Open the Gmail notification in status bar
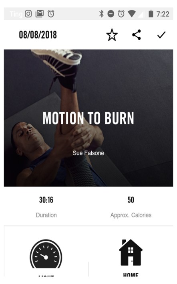177x284 pixels. click(x=40, y=14)
